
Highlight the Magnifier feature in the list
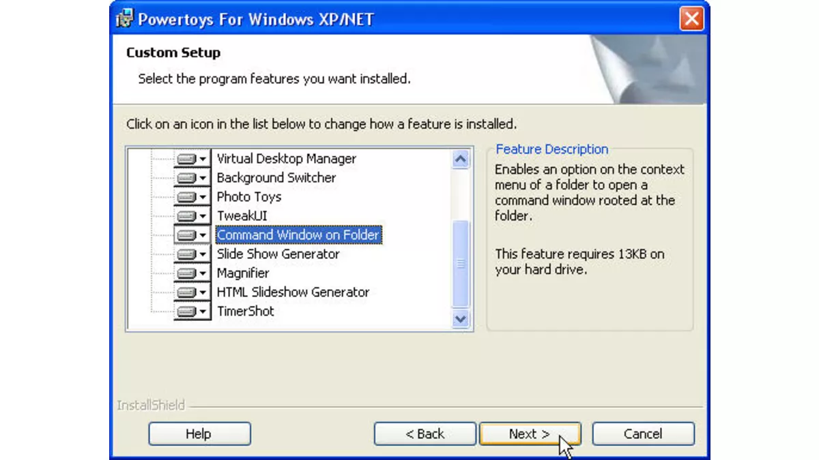[242, 273]
